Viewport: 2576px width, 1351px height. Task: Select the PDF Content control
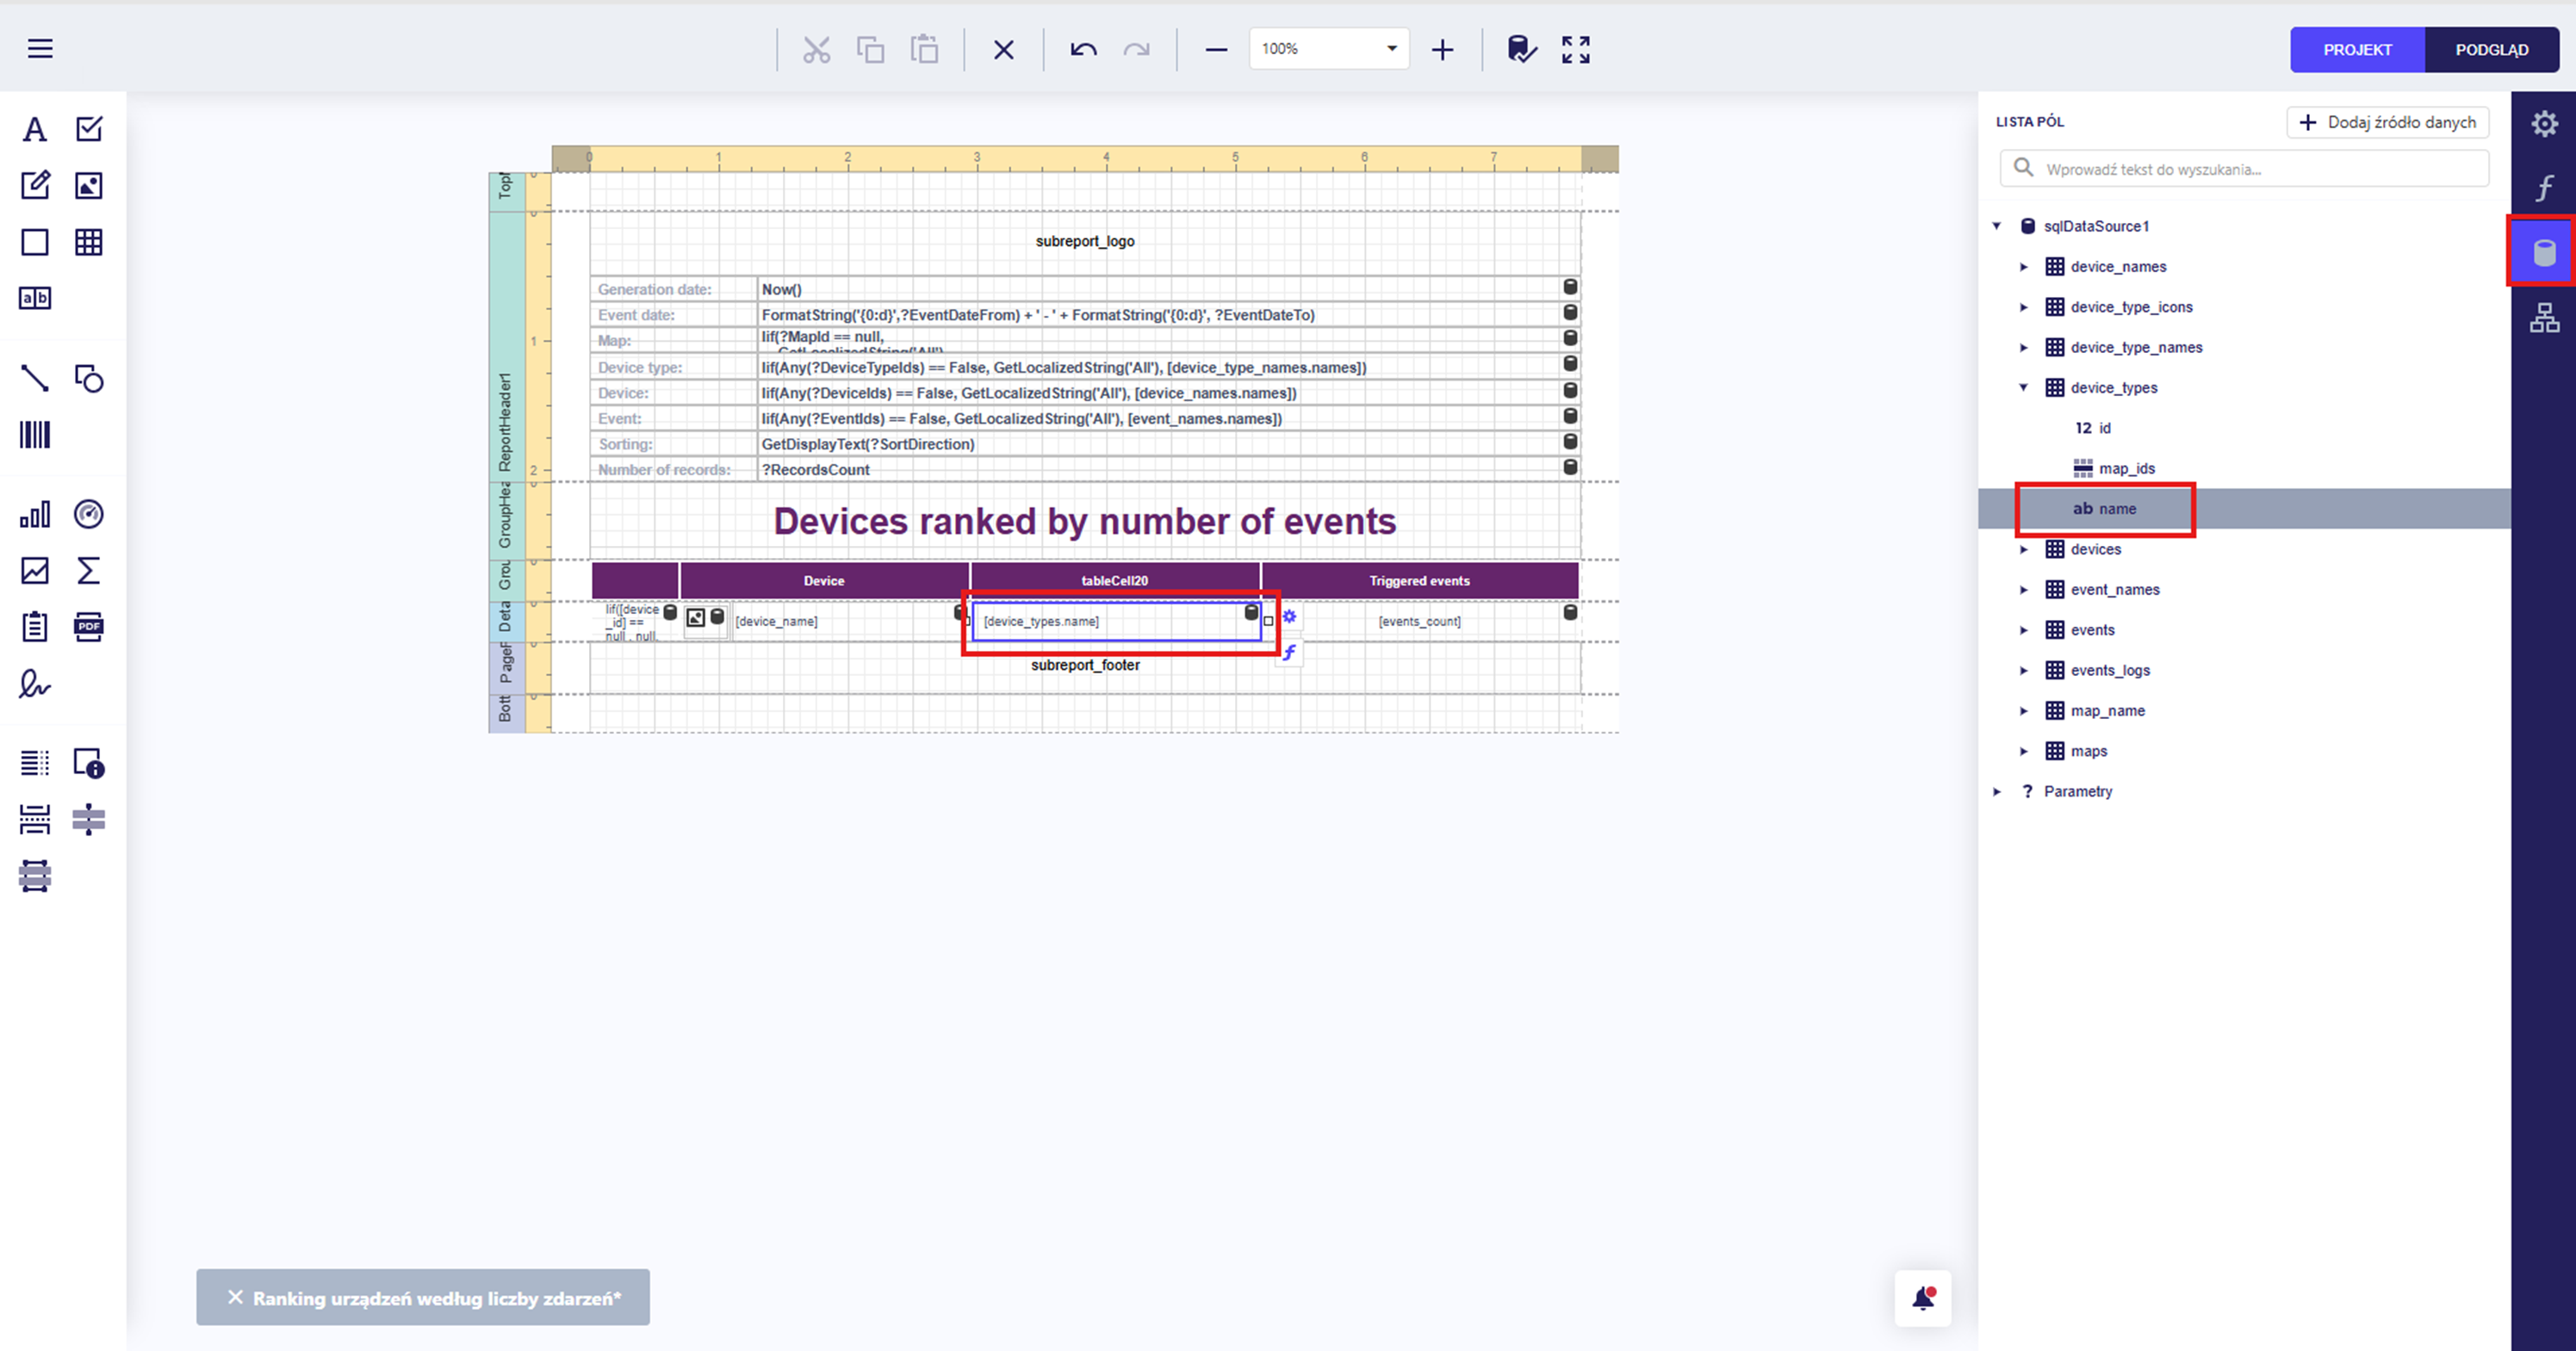pos(89,627)
